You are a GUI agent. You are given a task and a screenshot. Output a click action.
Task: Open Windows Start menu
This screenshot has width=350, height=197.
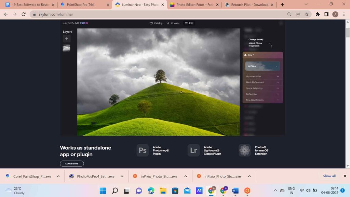tap(103, 191)
